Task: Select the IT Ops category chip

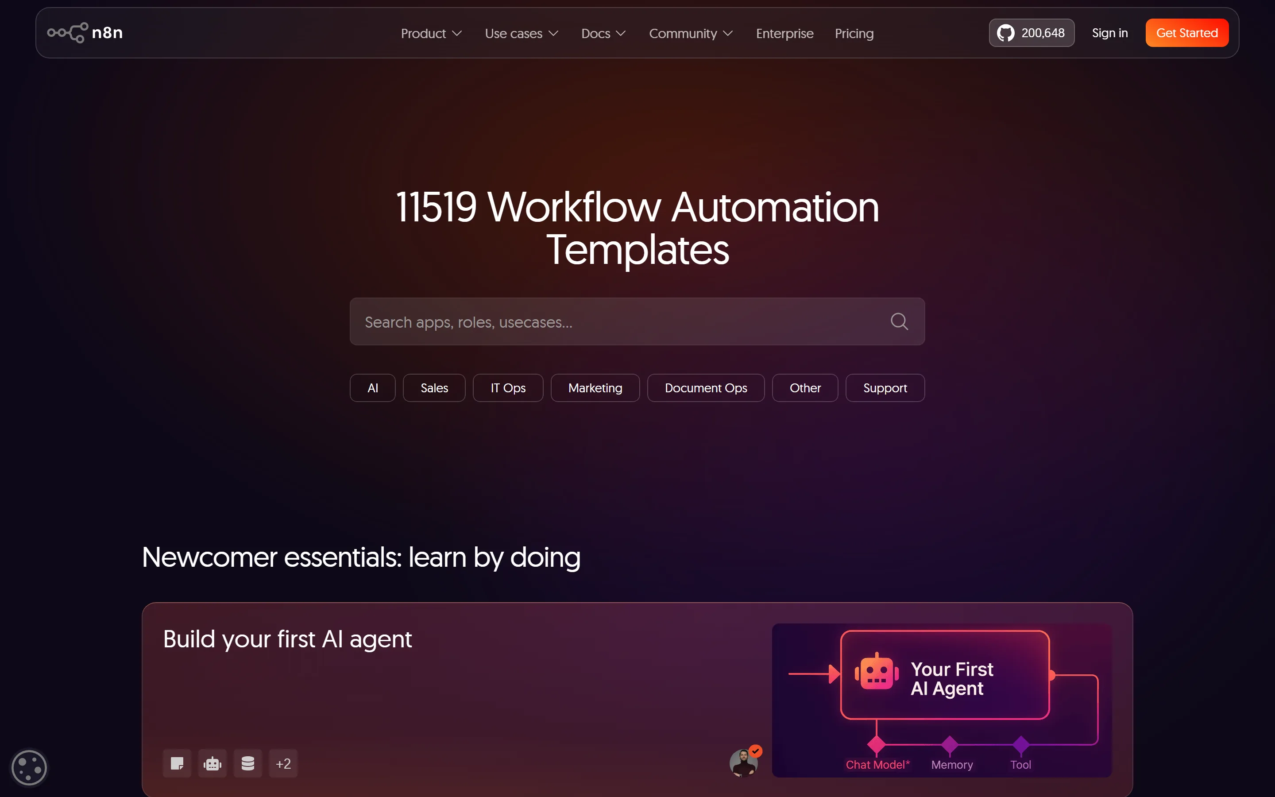Action: point(508,388)
